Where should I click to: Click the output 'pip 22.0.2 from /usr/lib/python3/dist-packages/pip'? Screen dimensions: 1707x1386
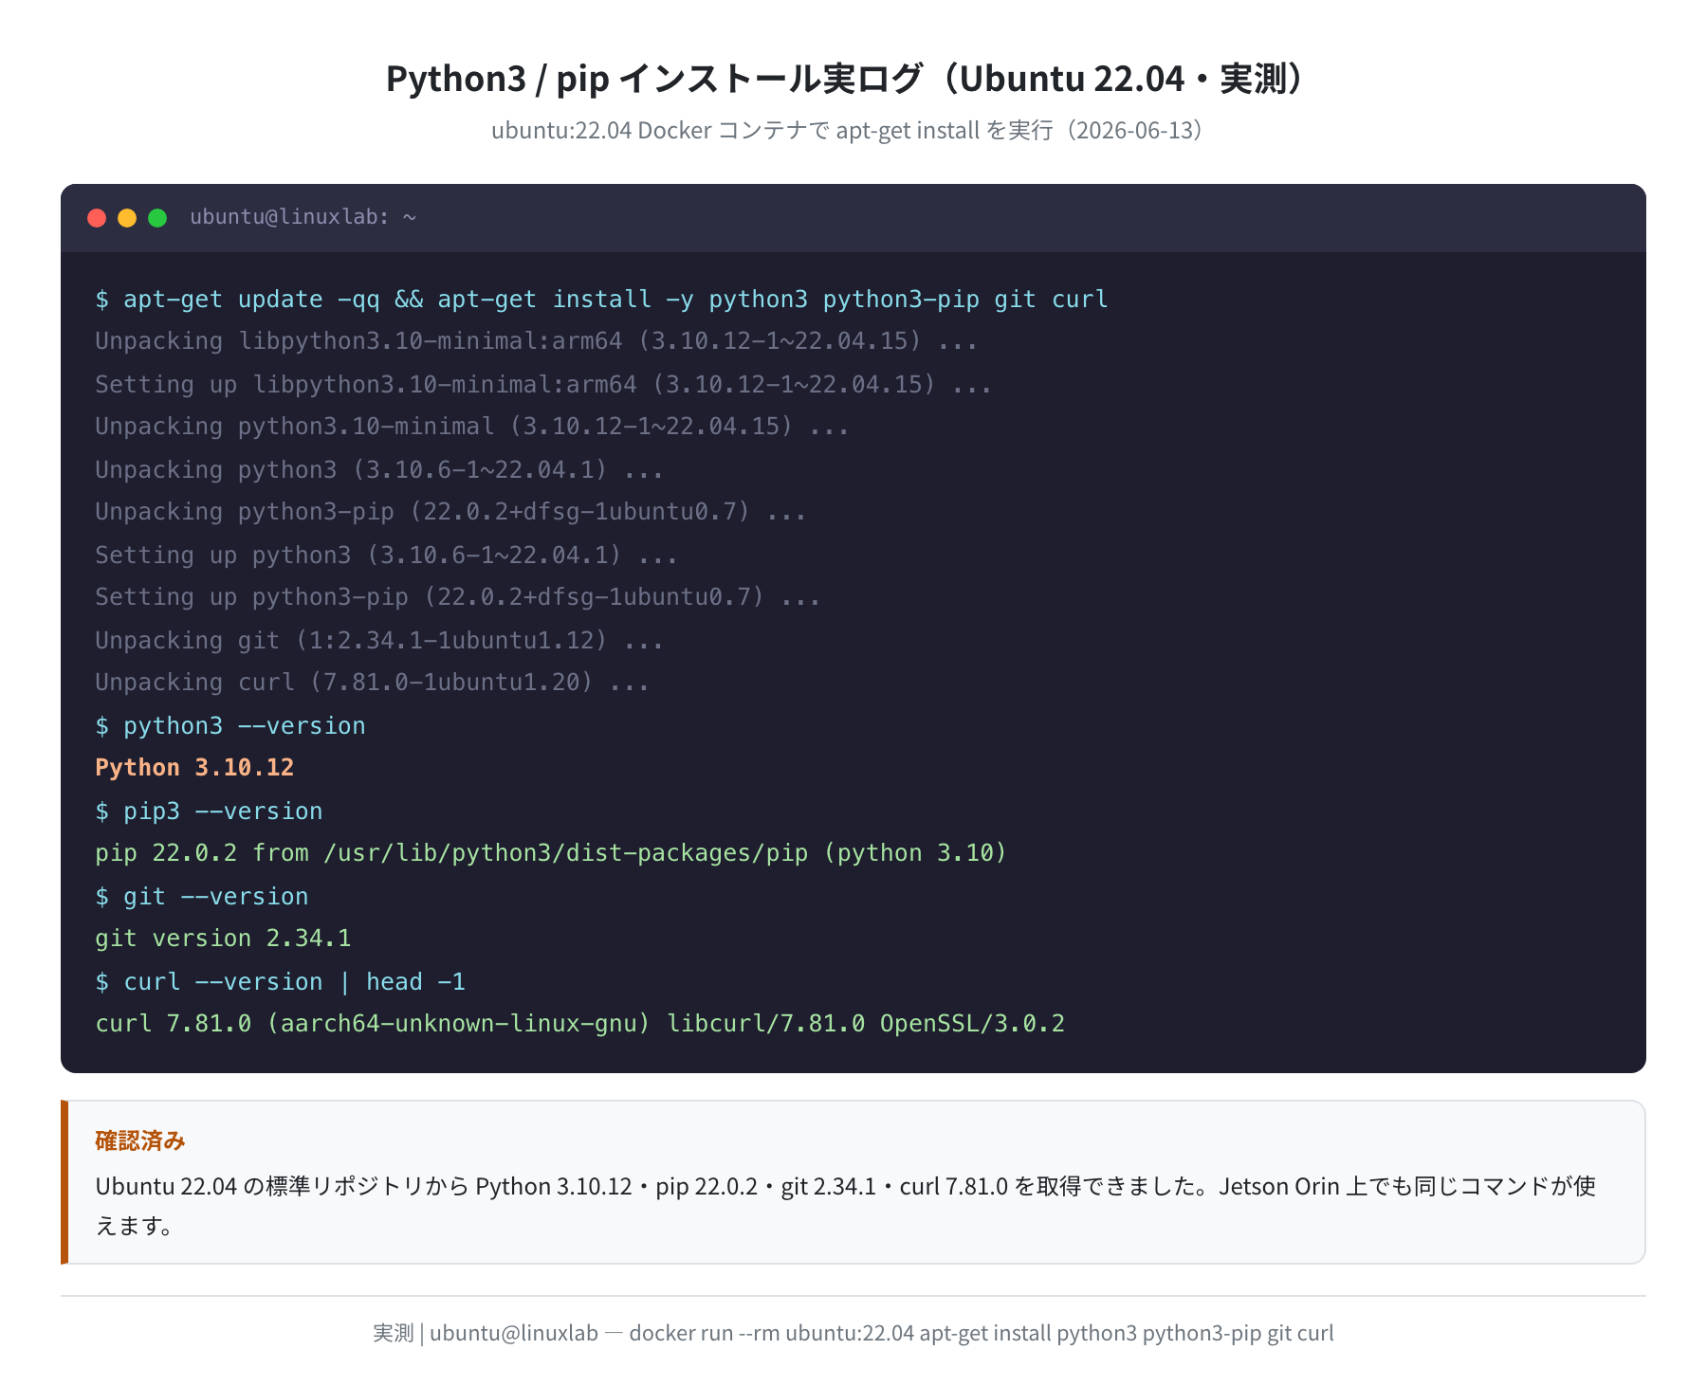click(x=551, y=853)
